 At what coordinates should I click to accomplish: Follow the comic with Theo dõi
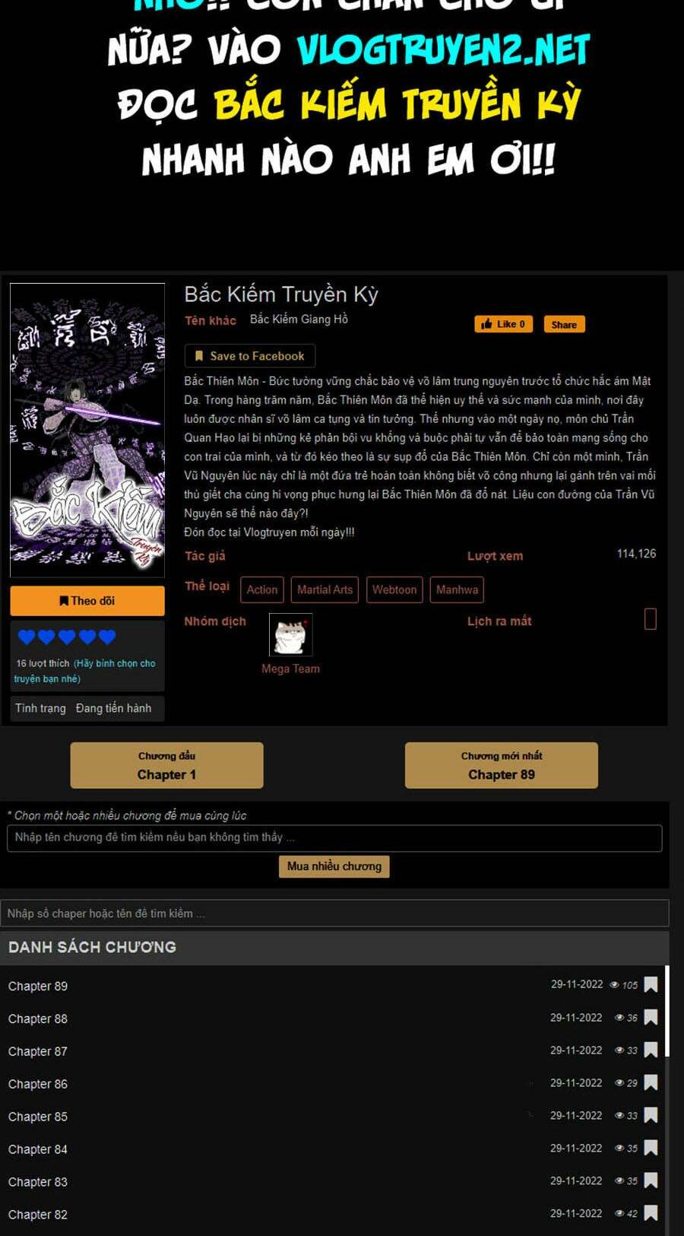click(87, 601)
